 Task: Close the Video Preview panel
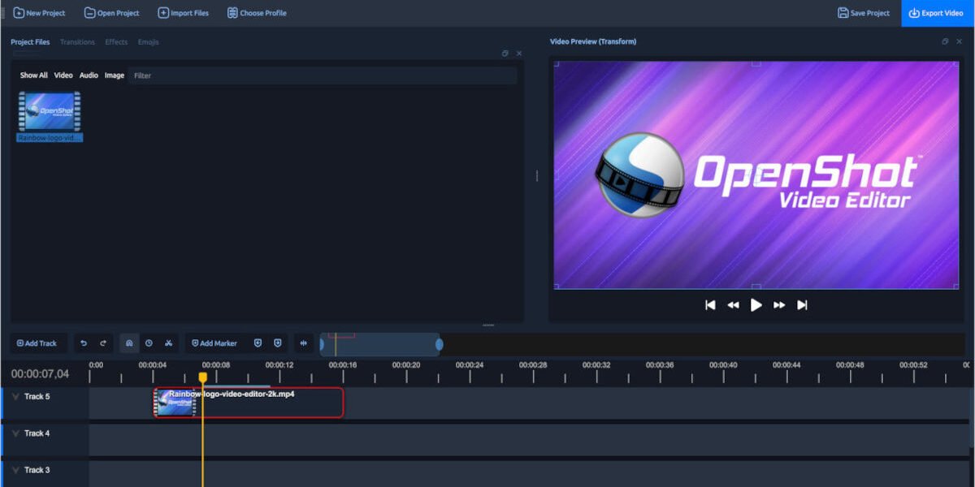click(x=960, y=41)
